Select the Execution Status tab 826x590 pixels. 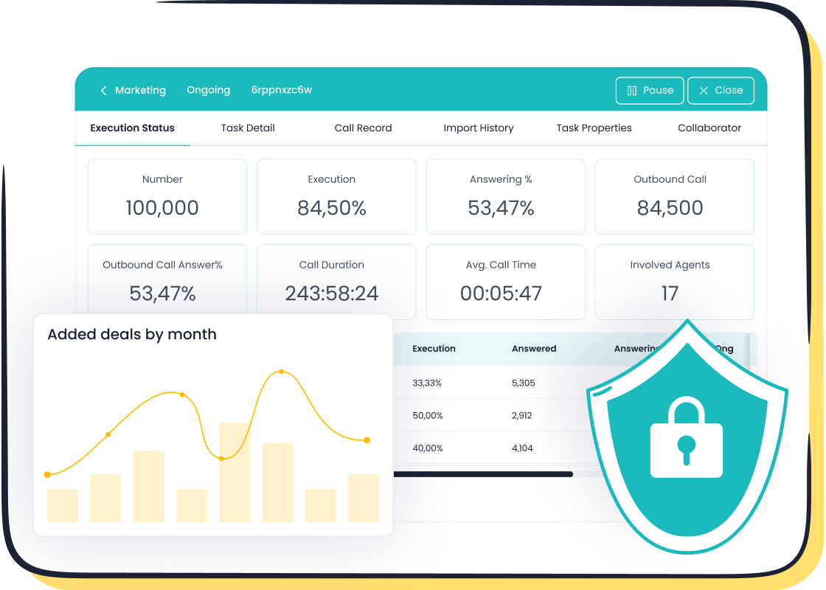click(x=132, y=128)
